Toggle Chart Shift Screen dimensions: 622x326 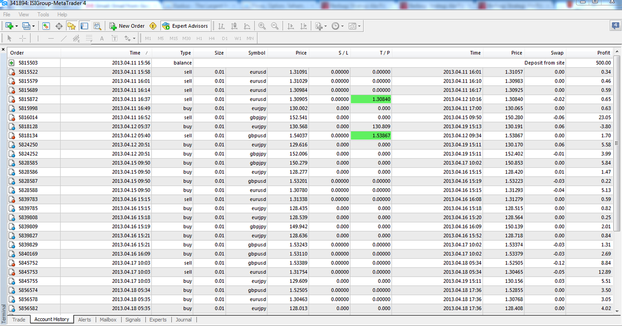[x=304, y=26]
